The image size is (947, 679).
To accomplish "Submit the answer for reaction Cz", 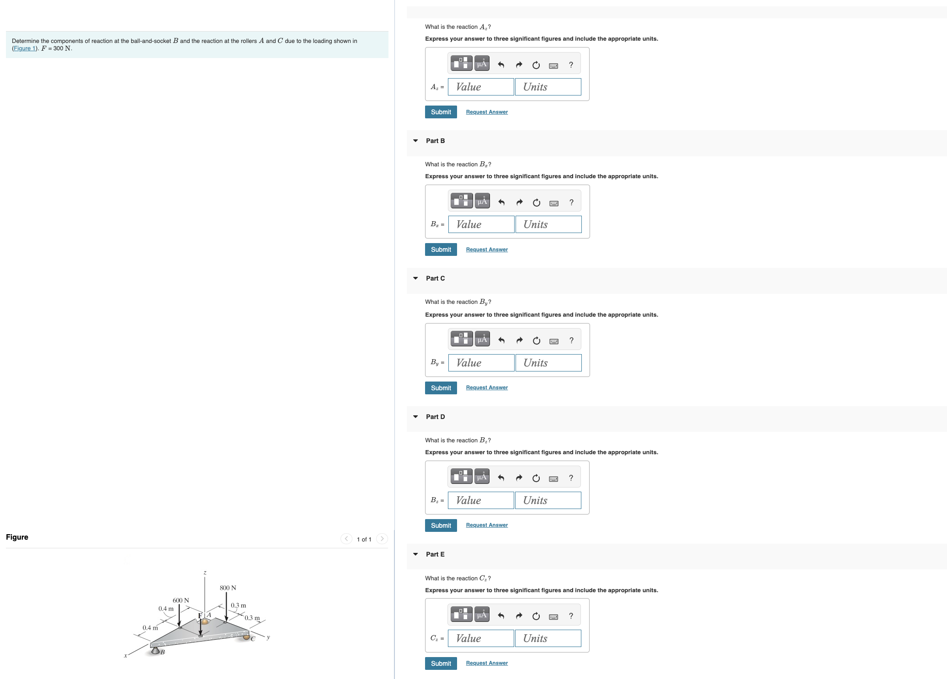I will click(x=440, y=663).
